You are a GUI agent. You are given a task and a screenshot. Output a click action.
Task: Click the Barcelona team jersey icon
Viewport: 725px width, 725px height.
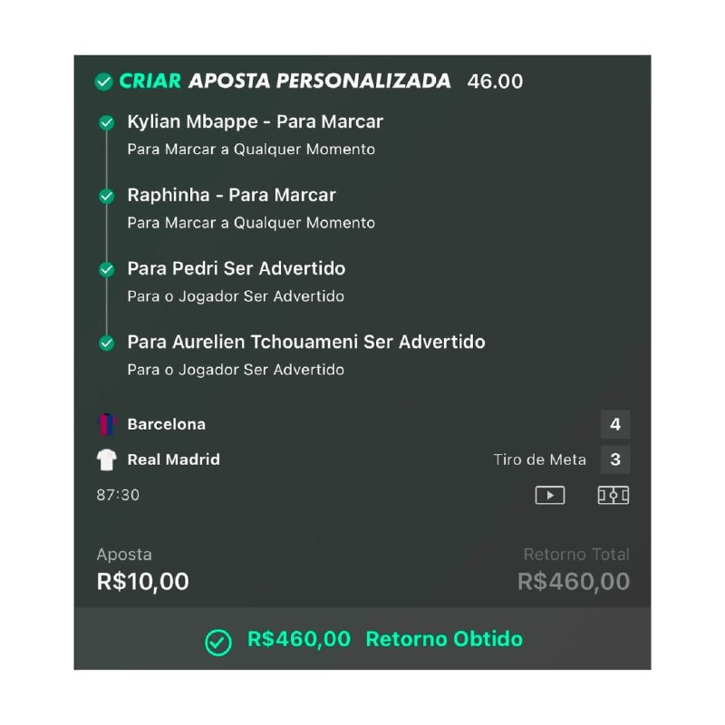[107, 424]
